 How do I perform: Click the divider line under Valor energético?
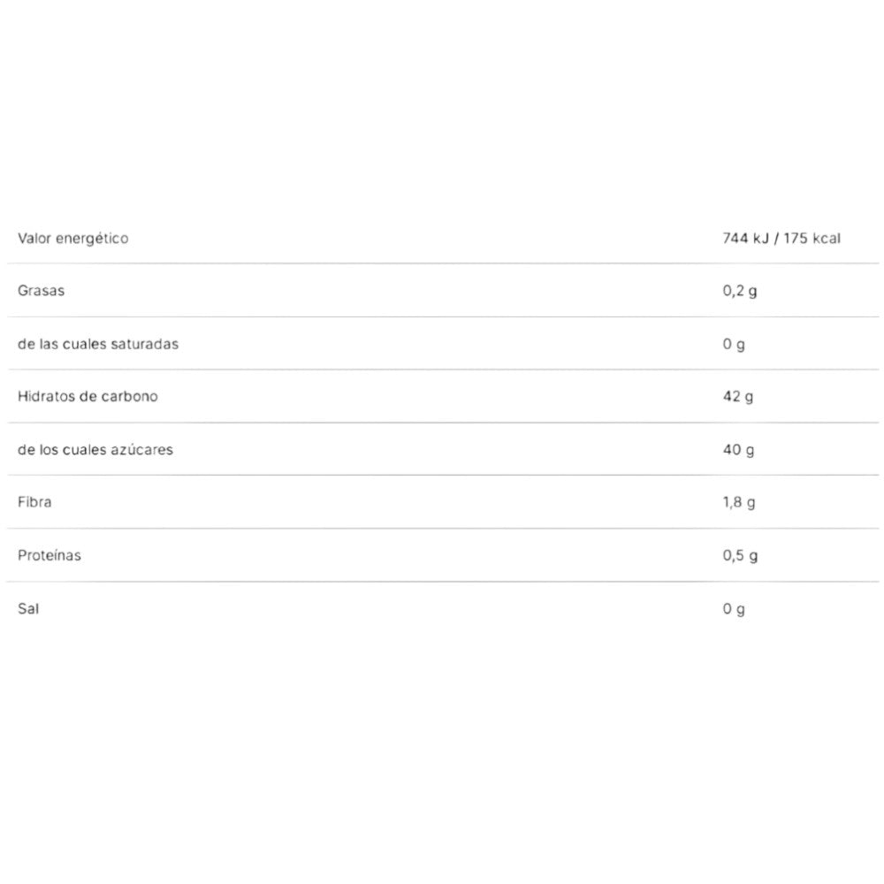442,263
